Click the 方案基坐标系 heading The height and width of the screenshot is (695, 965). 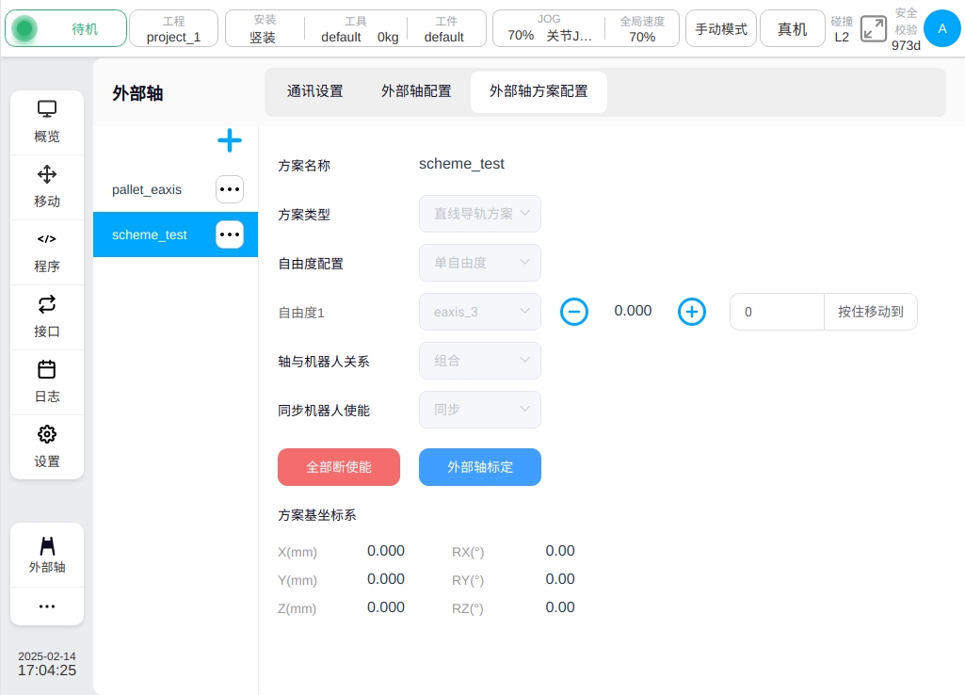coord(317,515)
